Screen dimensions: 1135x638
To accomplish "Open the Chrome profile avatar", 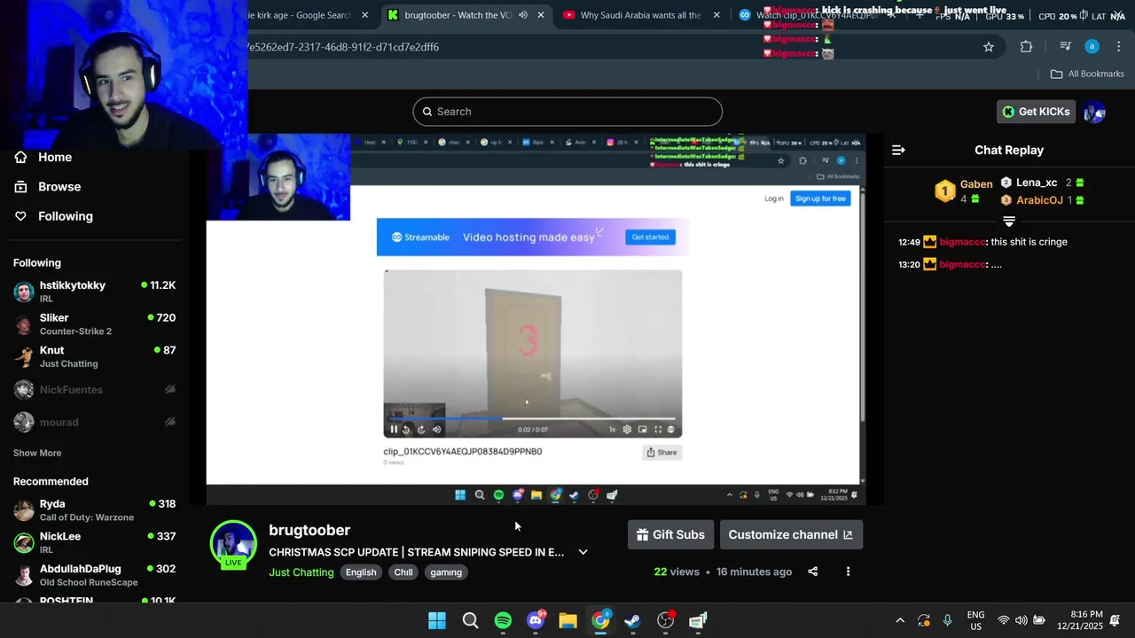I will pos(1092,47).
